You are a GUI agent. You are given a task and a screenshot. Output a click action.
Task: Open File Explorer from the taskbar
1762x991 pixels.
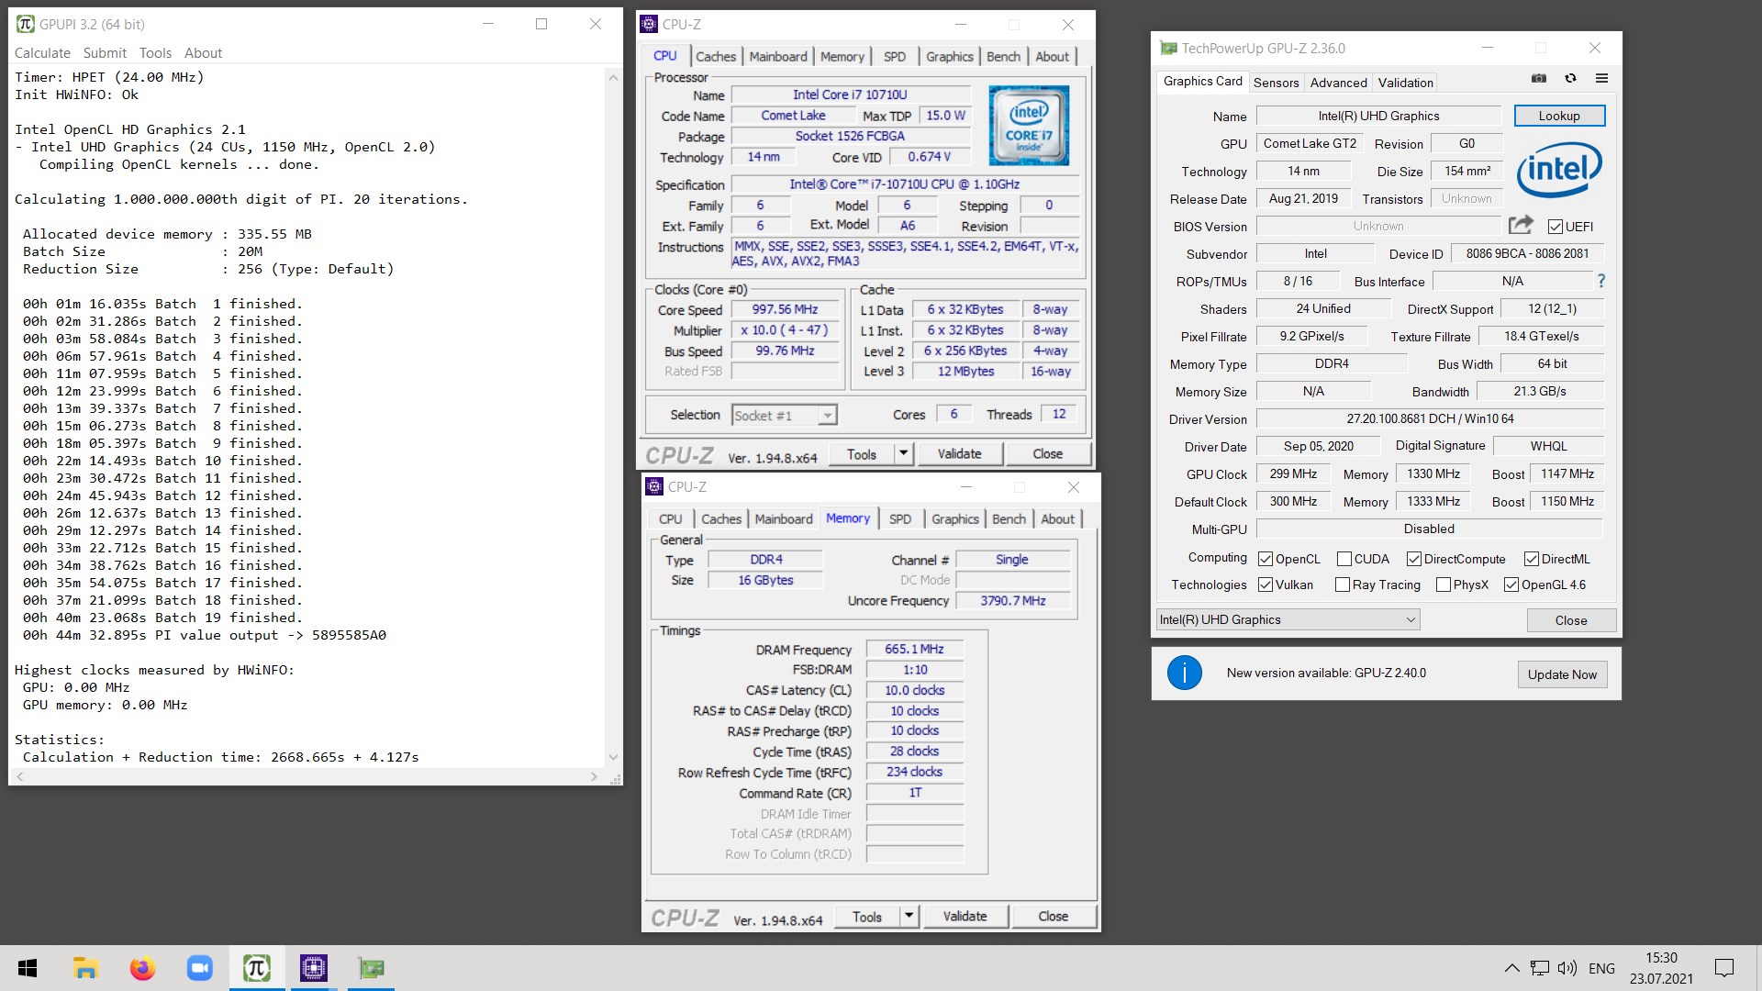85,968
